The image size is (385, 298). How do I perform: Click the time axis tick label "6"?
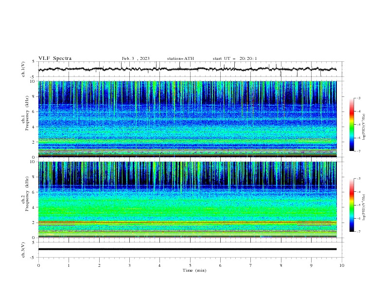pyautogui.click(x=220, y=265)
